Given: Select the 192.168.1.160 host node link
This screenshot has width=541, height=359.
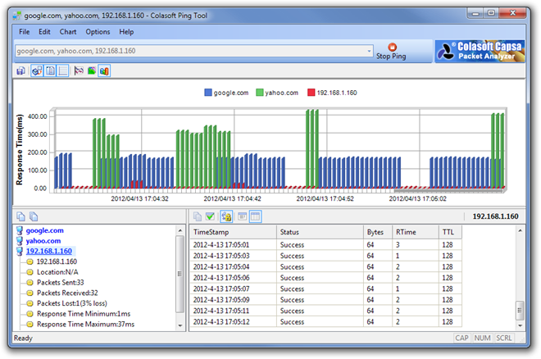Looking at the screenshot, I should pos(49,251).
